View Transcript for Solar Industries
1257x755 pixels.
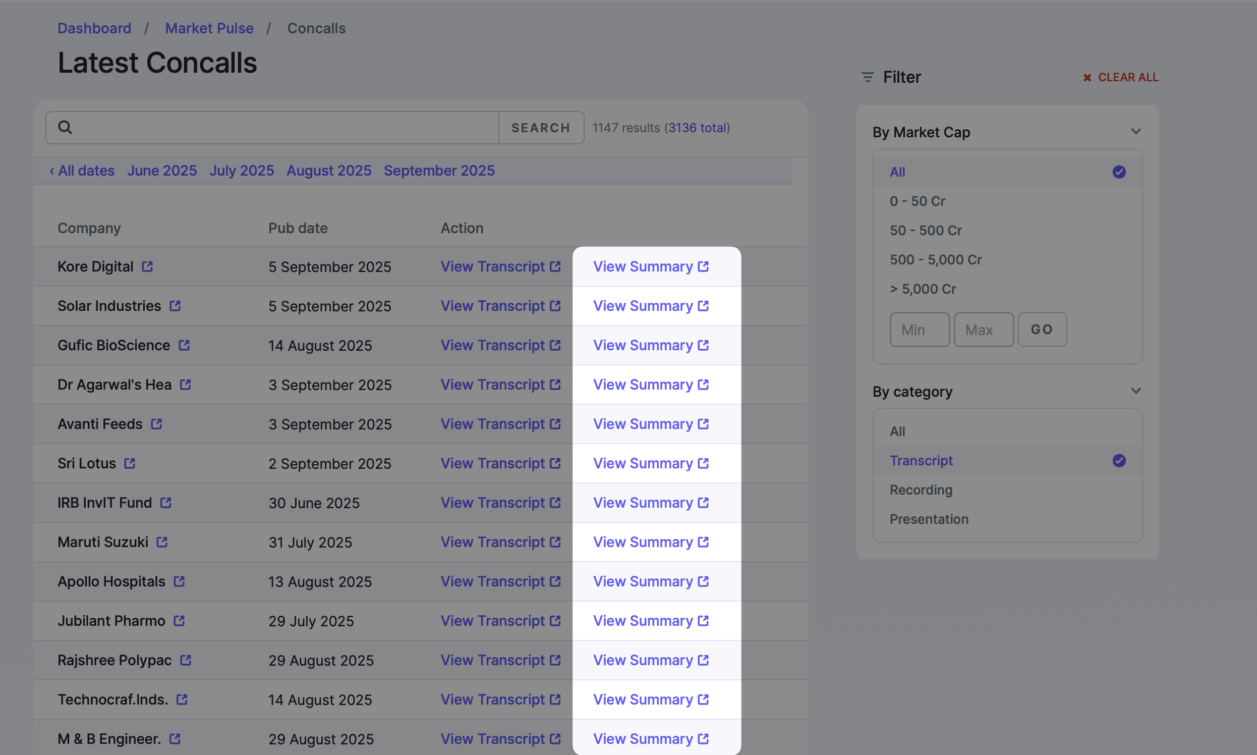coord(500,306)
